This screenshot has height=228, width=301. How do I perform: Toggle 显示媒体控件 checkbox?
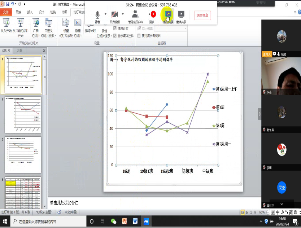tap(115, 36)
